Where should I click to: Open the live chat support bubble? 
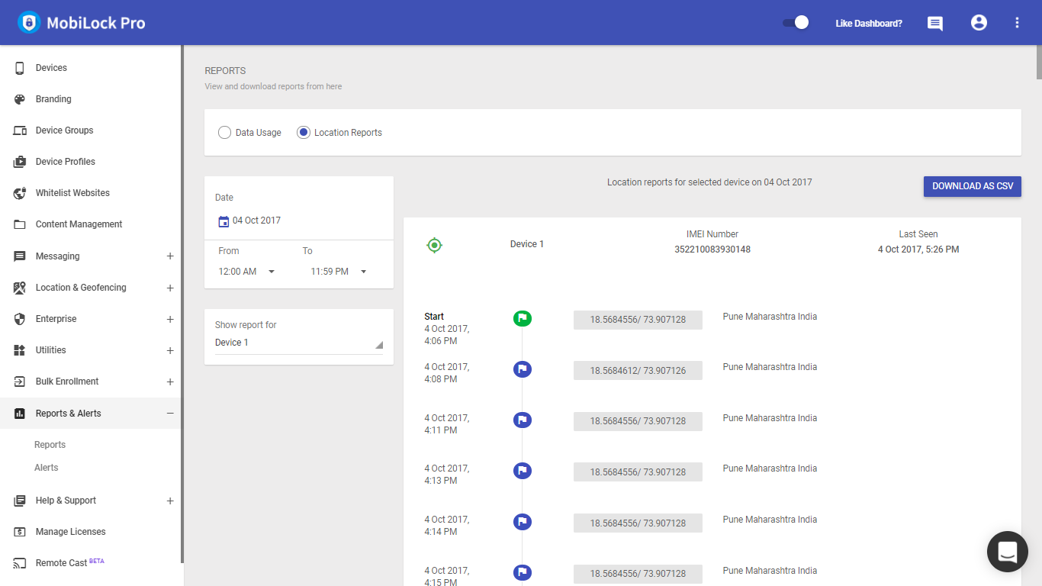(x=1008, y=552)
